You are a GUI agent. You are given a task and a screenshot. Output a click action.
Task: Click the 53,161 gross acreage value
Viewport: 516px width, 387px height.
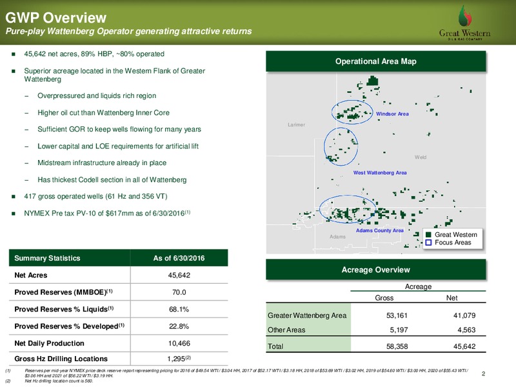click(397, 315)
